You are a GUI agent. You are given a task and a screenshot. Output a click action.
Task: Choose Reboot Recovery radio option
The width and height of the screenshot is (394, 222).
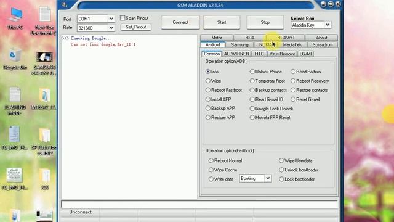point(293,81)
